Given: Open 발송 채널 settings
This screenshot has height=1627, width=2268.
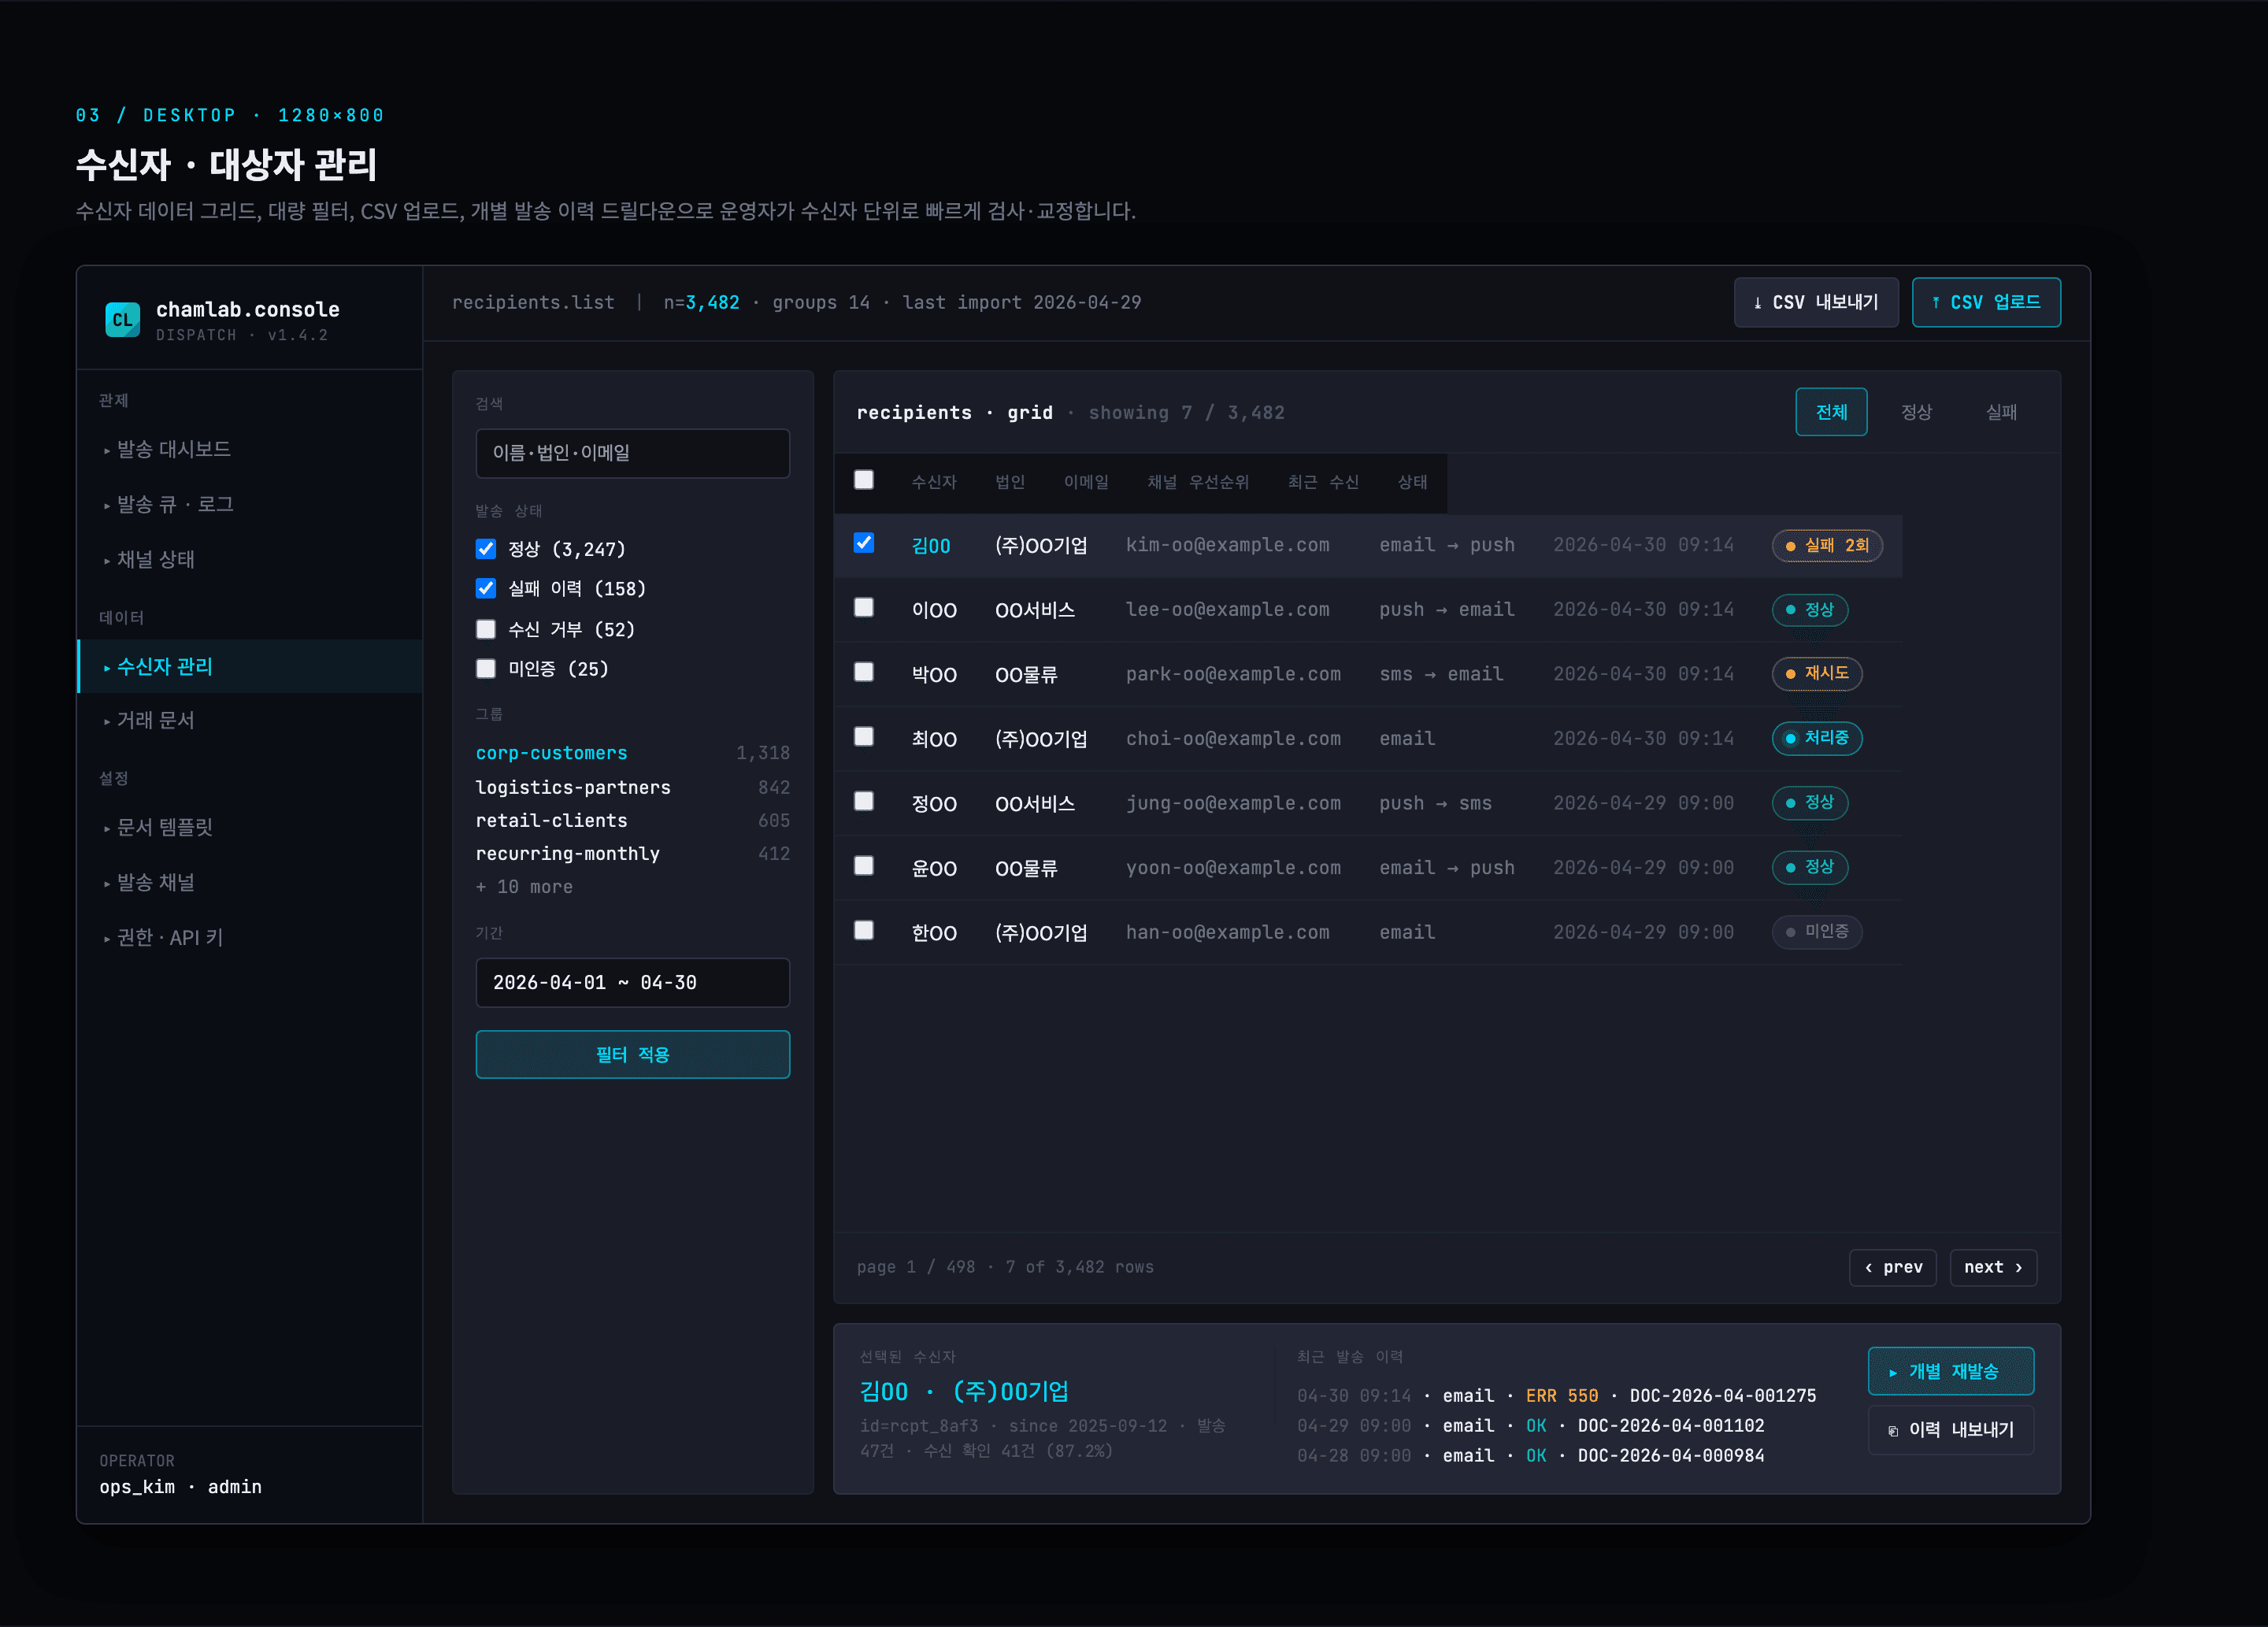Looking at the screenshot, I should click(250, 882).
